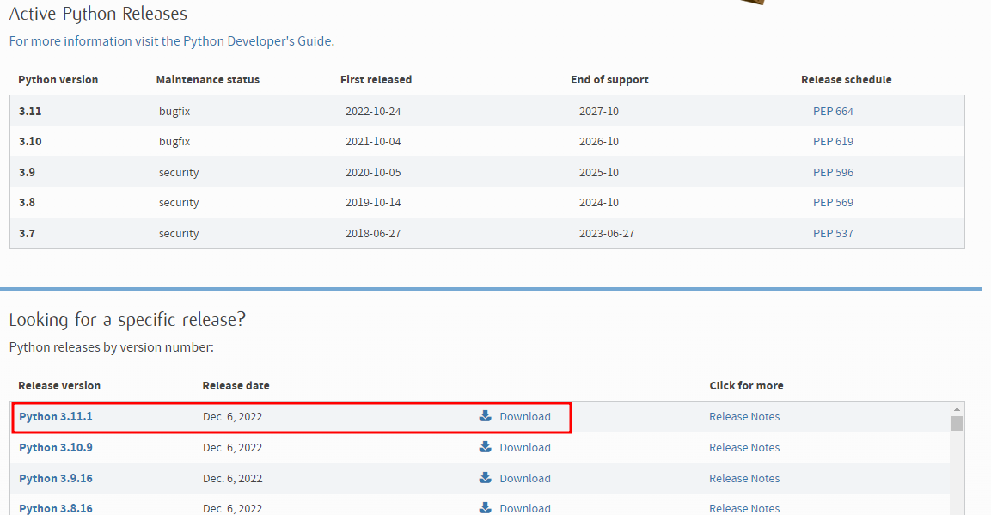Open PEP 664 release schedule
Viewport: 991px width, 515px height.
coord(833,111)
